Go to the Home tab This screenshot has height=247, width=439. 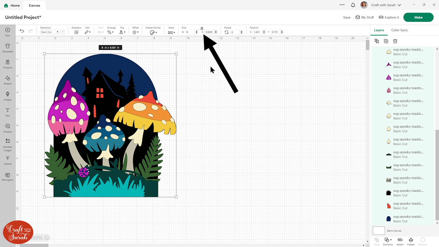[x=12, y=5]
